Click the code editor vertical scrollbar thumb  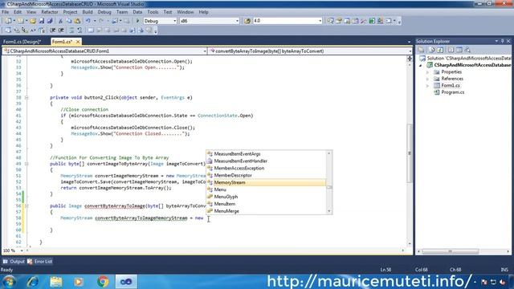pos(410,153)
